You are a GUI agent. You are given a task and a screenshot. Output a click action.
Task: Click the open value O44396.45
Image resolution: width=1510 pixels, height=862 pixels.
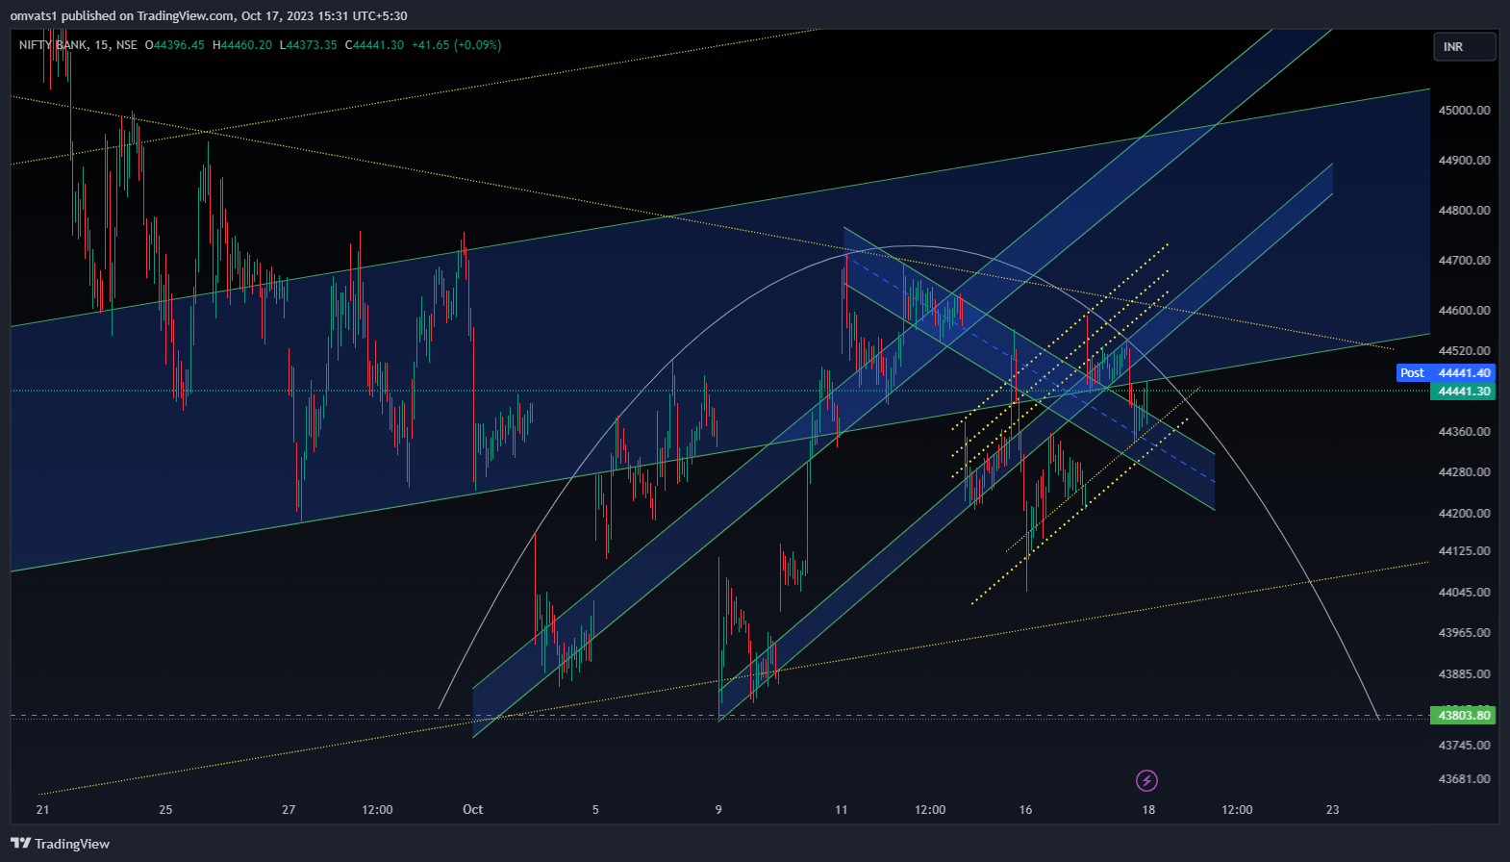tap(175, 45)
